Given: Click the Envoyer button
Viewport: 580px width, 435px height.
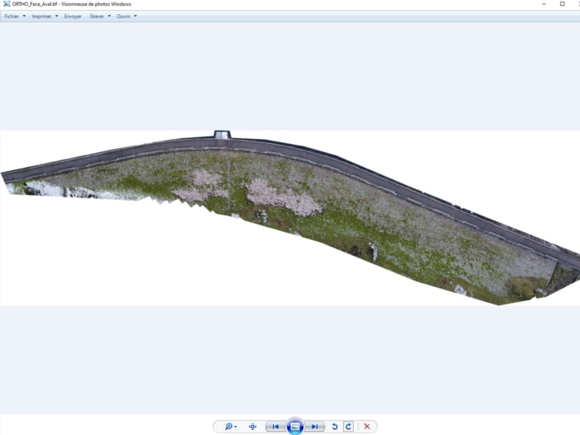Looking at the screenshot, I should 73,16.
